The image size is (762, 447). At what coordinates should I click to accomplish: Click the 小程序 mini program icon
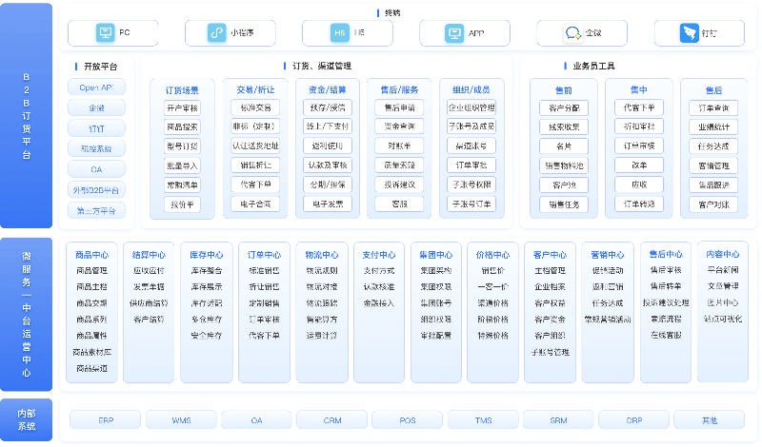pyautogui.click(x=217, y=33)
